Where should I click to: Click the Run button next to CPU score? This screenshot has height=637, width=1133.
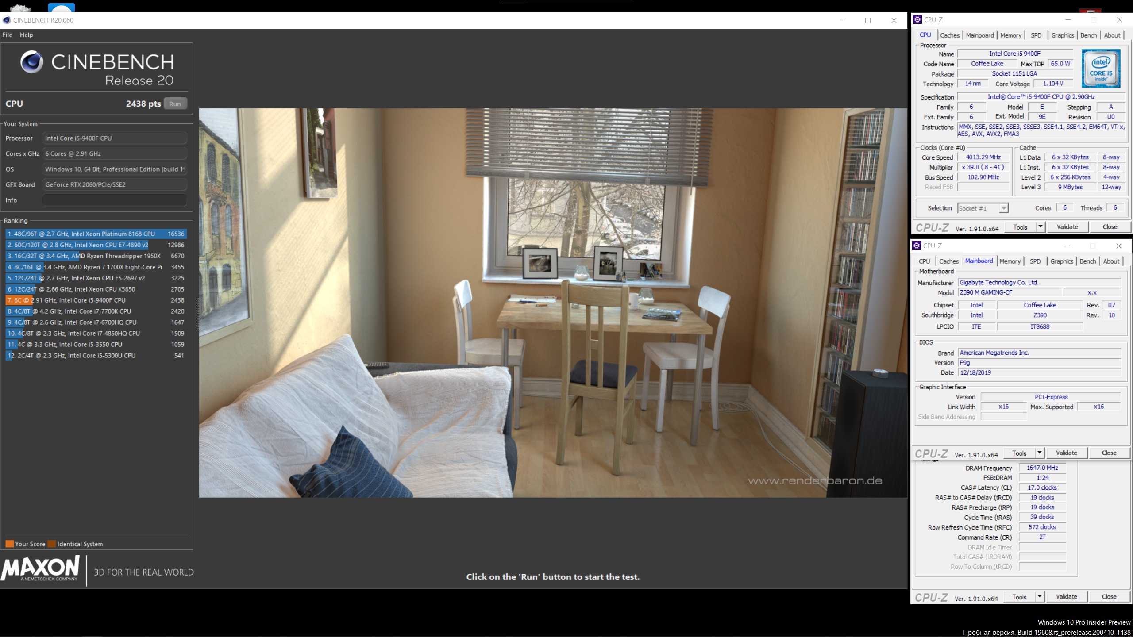pos(175,104)
